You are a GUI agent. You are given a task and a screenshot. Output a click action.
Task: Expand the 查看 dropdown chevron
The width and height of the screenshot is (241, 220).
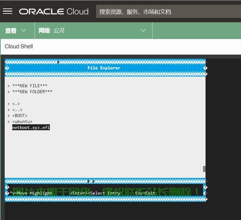24,30
